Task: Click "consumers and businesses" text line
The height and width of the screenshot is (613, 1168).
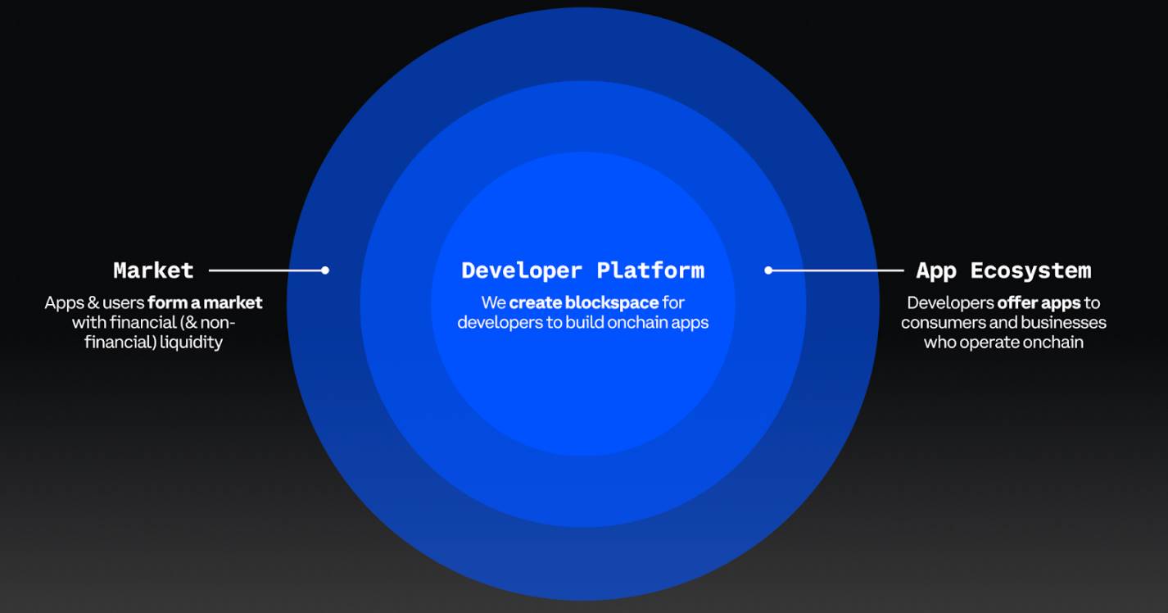Action: (x=1003, y=323)
